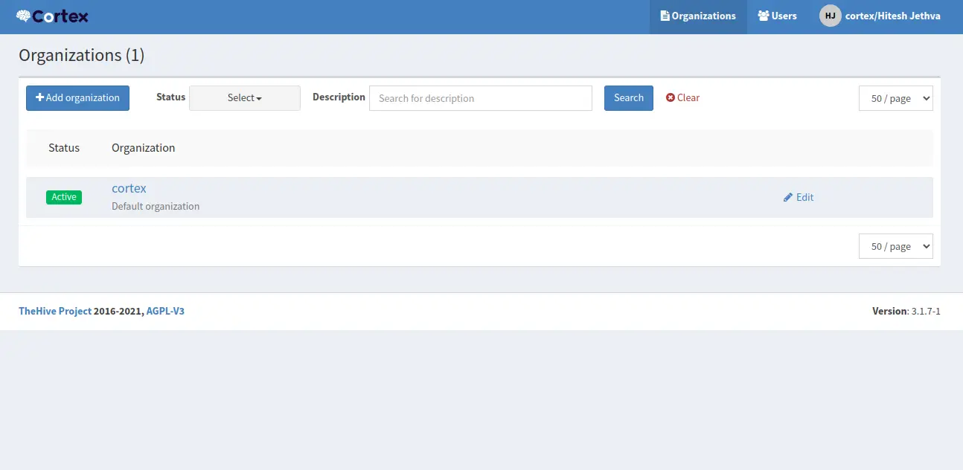Click the Active status badge
Screen dimensions: 963x470
pos(64,197)
